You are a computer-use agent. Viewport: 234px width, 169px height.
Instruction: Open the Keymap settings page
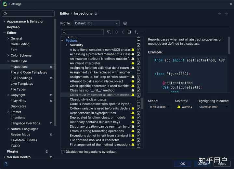(13, 27)
